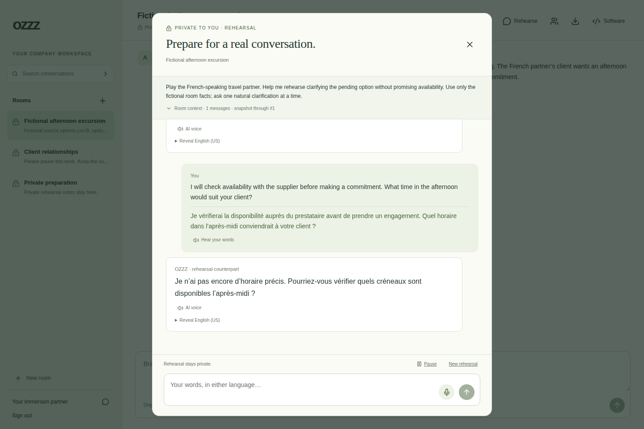Open the Software button in the top bar

pos(609,21)
